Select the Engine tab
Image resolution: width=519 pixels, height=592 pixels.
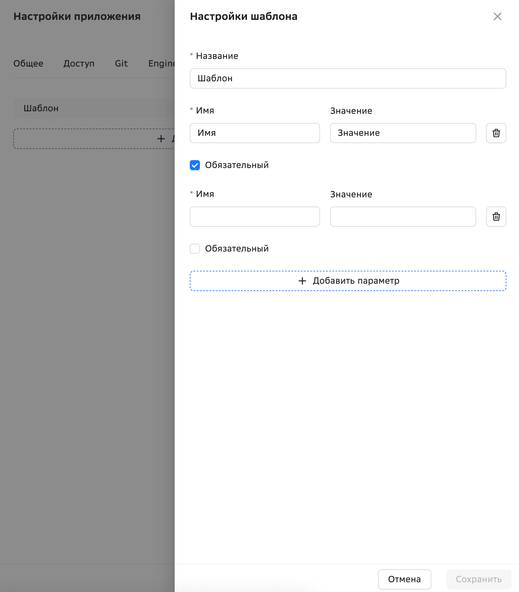[161, 64]
